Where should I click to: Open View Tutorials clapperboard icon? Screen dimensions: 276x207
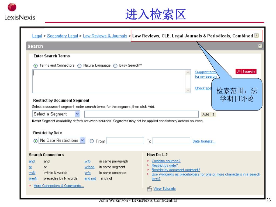(149, 189)
